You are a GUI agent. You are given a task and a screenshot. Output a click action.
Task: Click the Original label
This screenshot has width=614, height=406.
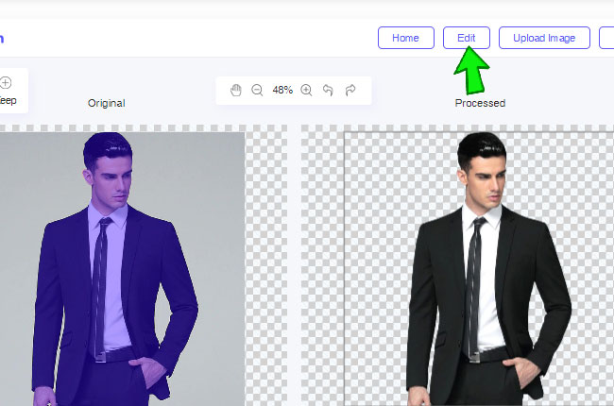107,103
